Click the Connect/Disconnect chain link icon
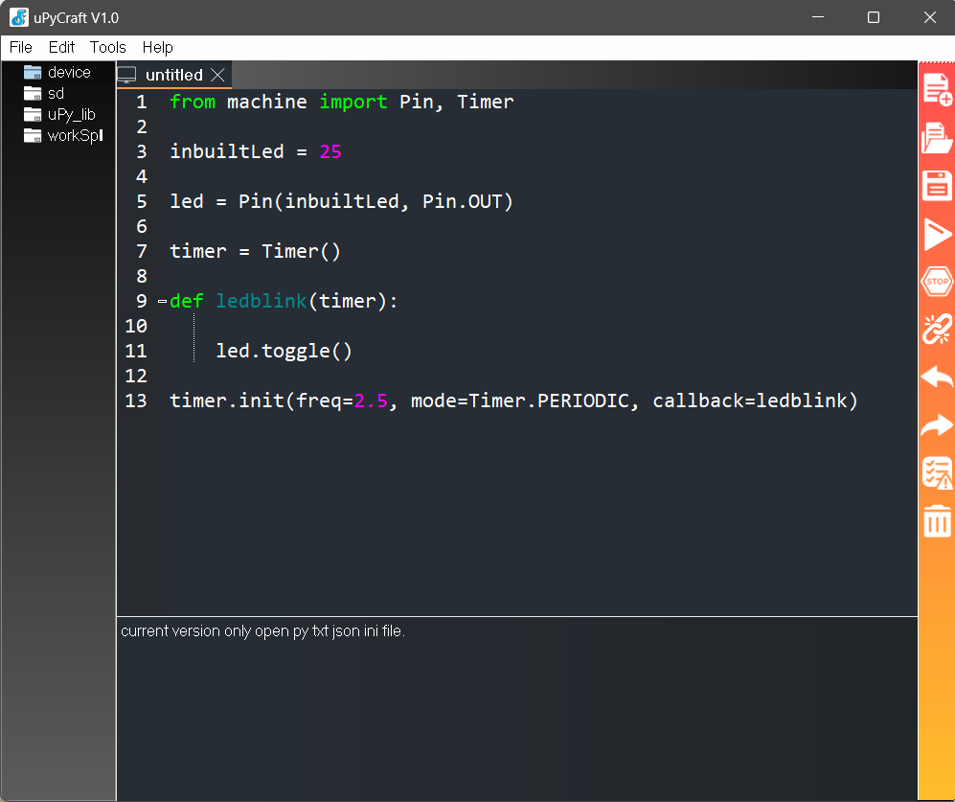 [937, 329]
